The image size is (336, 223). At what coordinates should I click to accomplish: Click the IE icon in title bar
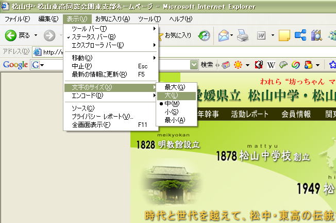click(x=5, y=6)
